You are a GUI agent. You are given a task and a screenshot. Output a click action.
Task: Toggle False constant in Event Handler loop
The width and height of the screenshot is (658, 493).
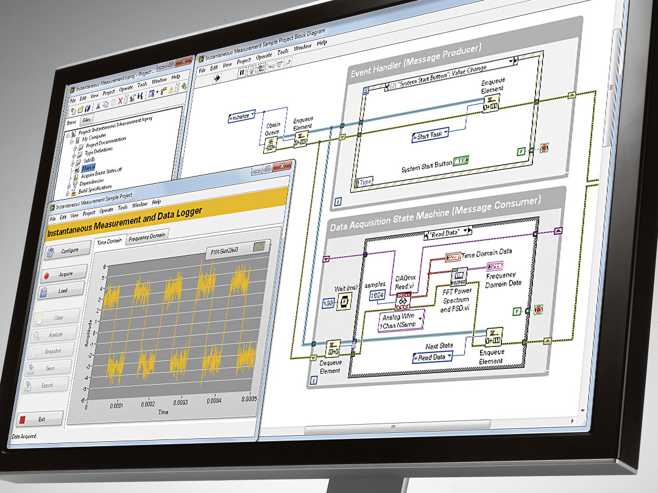[x=521, y=152]
